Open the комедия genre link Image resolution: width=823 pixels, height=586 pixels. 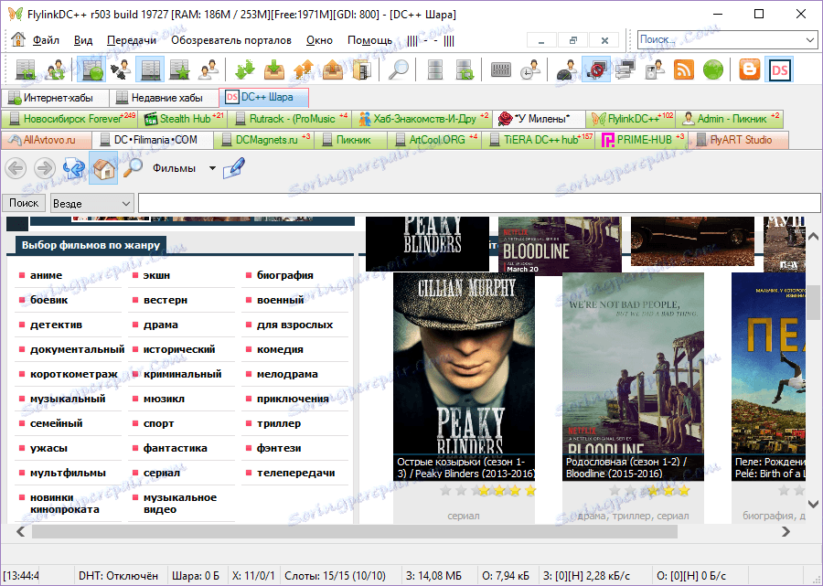point(280,349)
